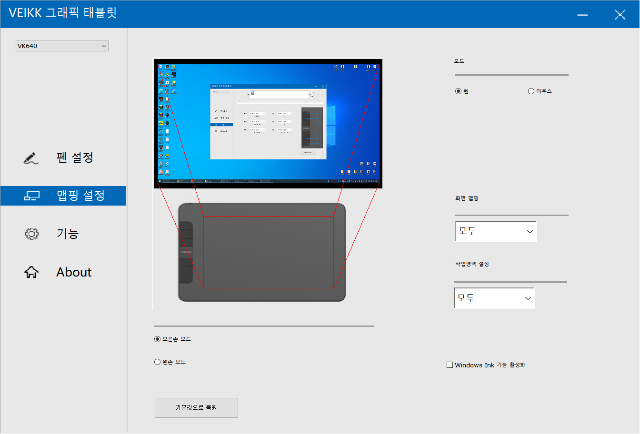Image resolution: width=640 pixels, height=434 pixels.
Task: Click the tablet active area rectangle
Action: pyautogui.click(x=269, y=252)
